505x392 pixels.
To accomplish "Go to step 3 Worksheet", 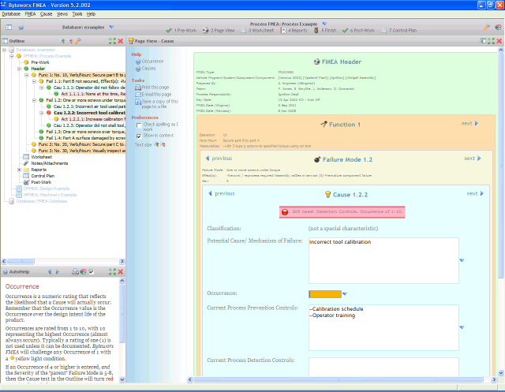I will 258,31.
